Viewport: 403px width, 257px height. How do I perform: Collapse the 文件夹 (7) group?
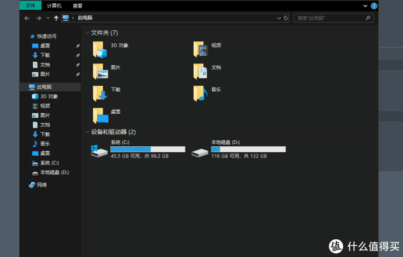tap(87, 33)
